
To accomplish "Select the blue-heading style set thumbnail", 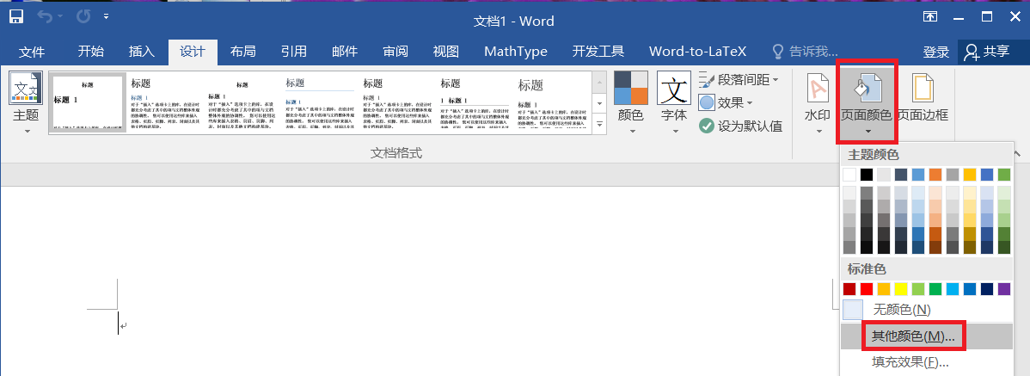I will pos(320,103).
